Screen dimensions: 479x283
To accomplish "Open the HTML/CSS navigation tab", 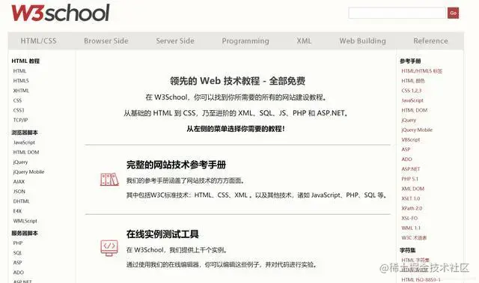I will tap(38, 41).
